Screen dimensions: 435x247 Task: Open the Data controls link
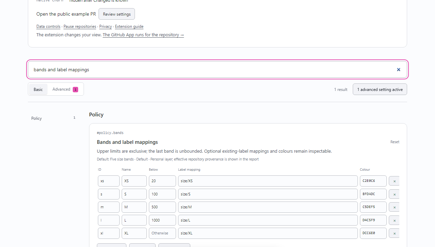[48, 26]
